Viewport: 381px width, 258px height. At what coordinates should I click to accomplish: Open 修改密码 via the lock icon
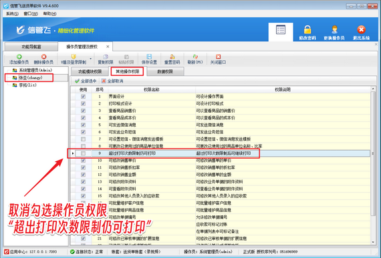point(307,29)
